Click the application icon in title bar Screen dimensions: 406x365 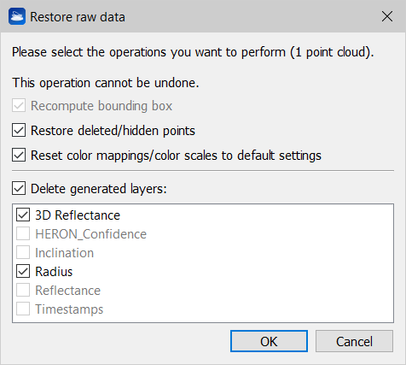pyautogui.click(x=17, y=16)
